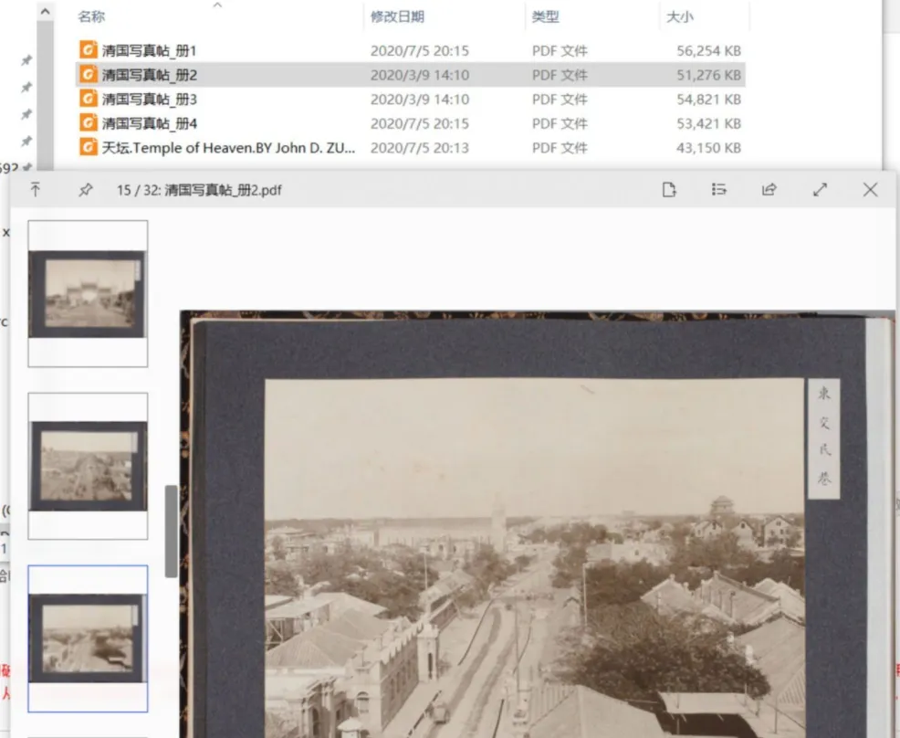Image resolution: width=900 pixels, height=738 pixels.
Task: Sort files by 名称 column header
Action: [91, 16]
